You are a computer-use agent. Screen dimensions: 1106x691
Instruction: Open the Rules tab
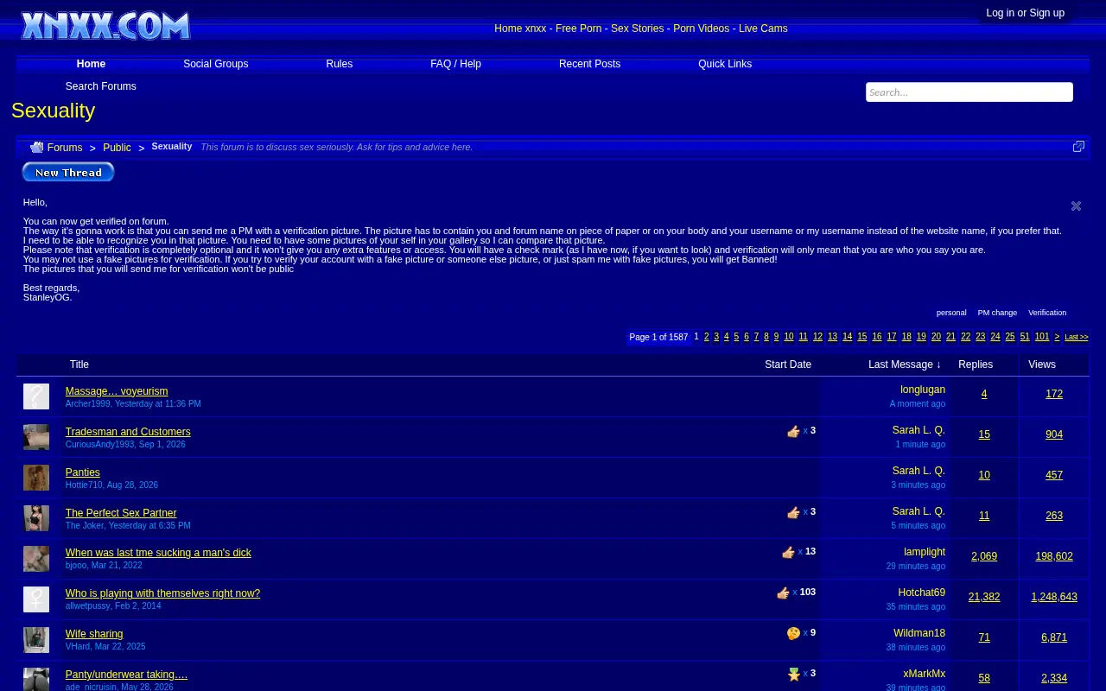(x=339, y=64)
